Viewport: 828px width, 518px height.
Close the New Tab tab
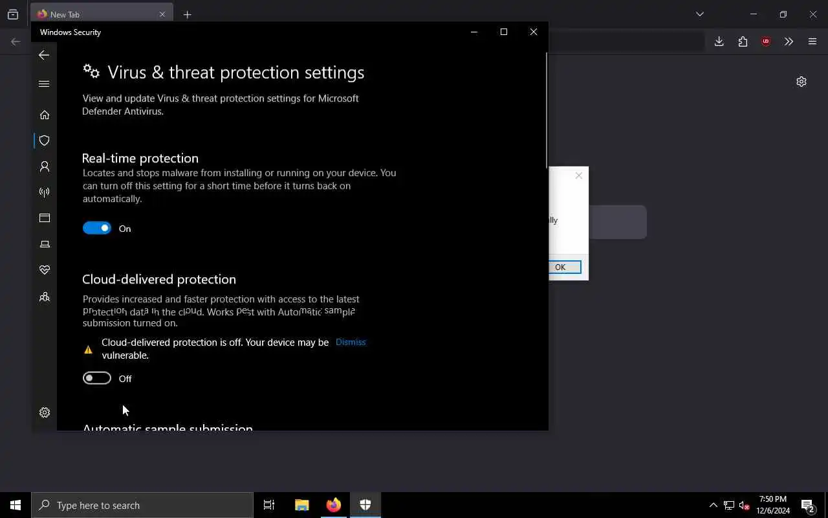pyautogui.click(x=162, y=14)
